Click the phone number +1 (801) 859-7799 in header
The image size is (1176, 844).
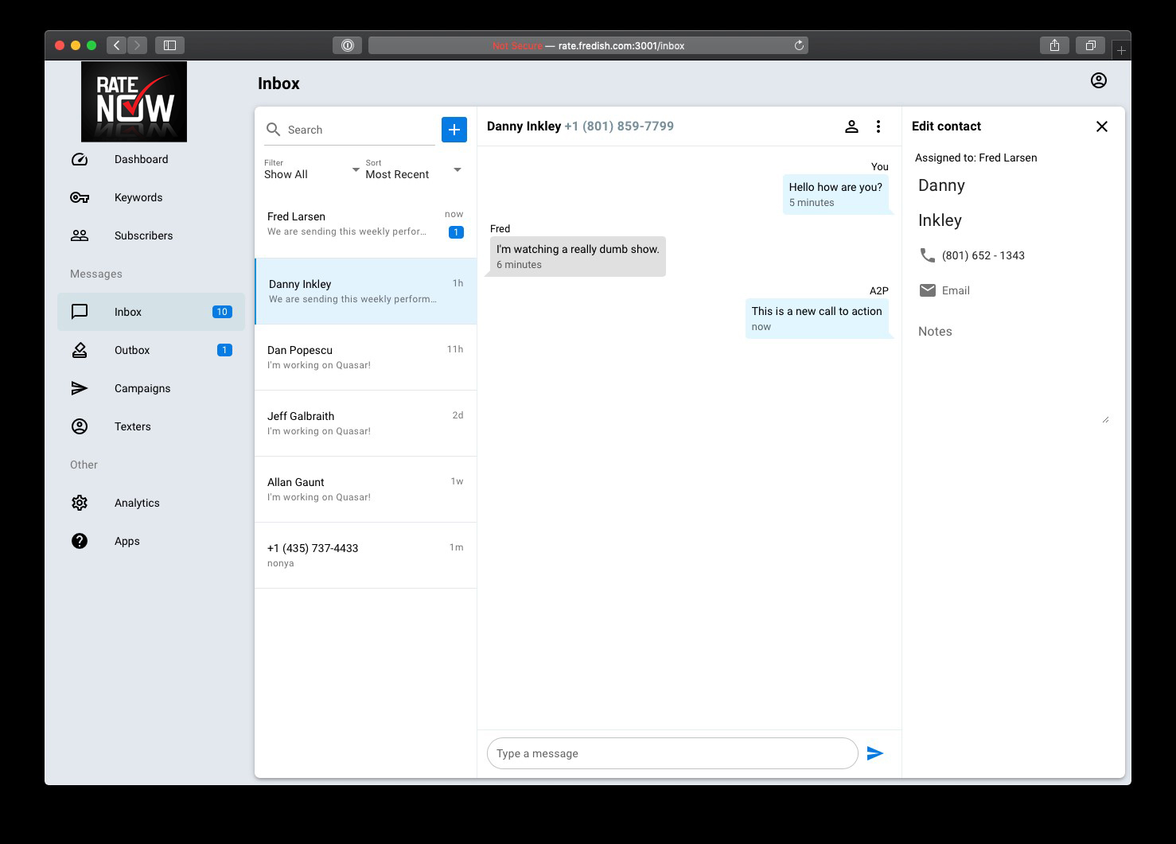point(619,126)
